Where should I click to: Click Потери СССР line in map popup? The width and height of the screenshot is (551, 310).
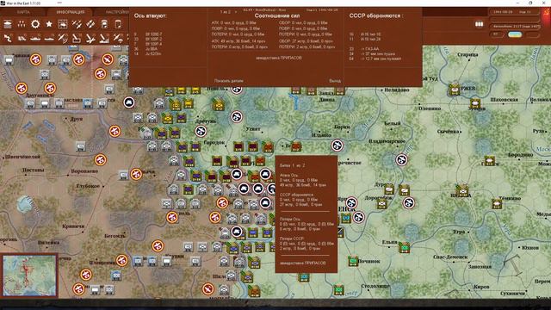pyautogui.click(x=291, y=239)
